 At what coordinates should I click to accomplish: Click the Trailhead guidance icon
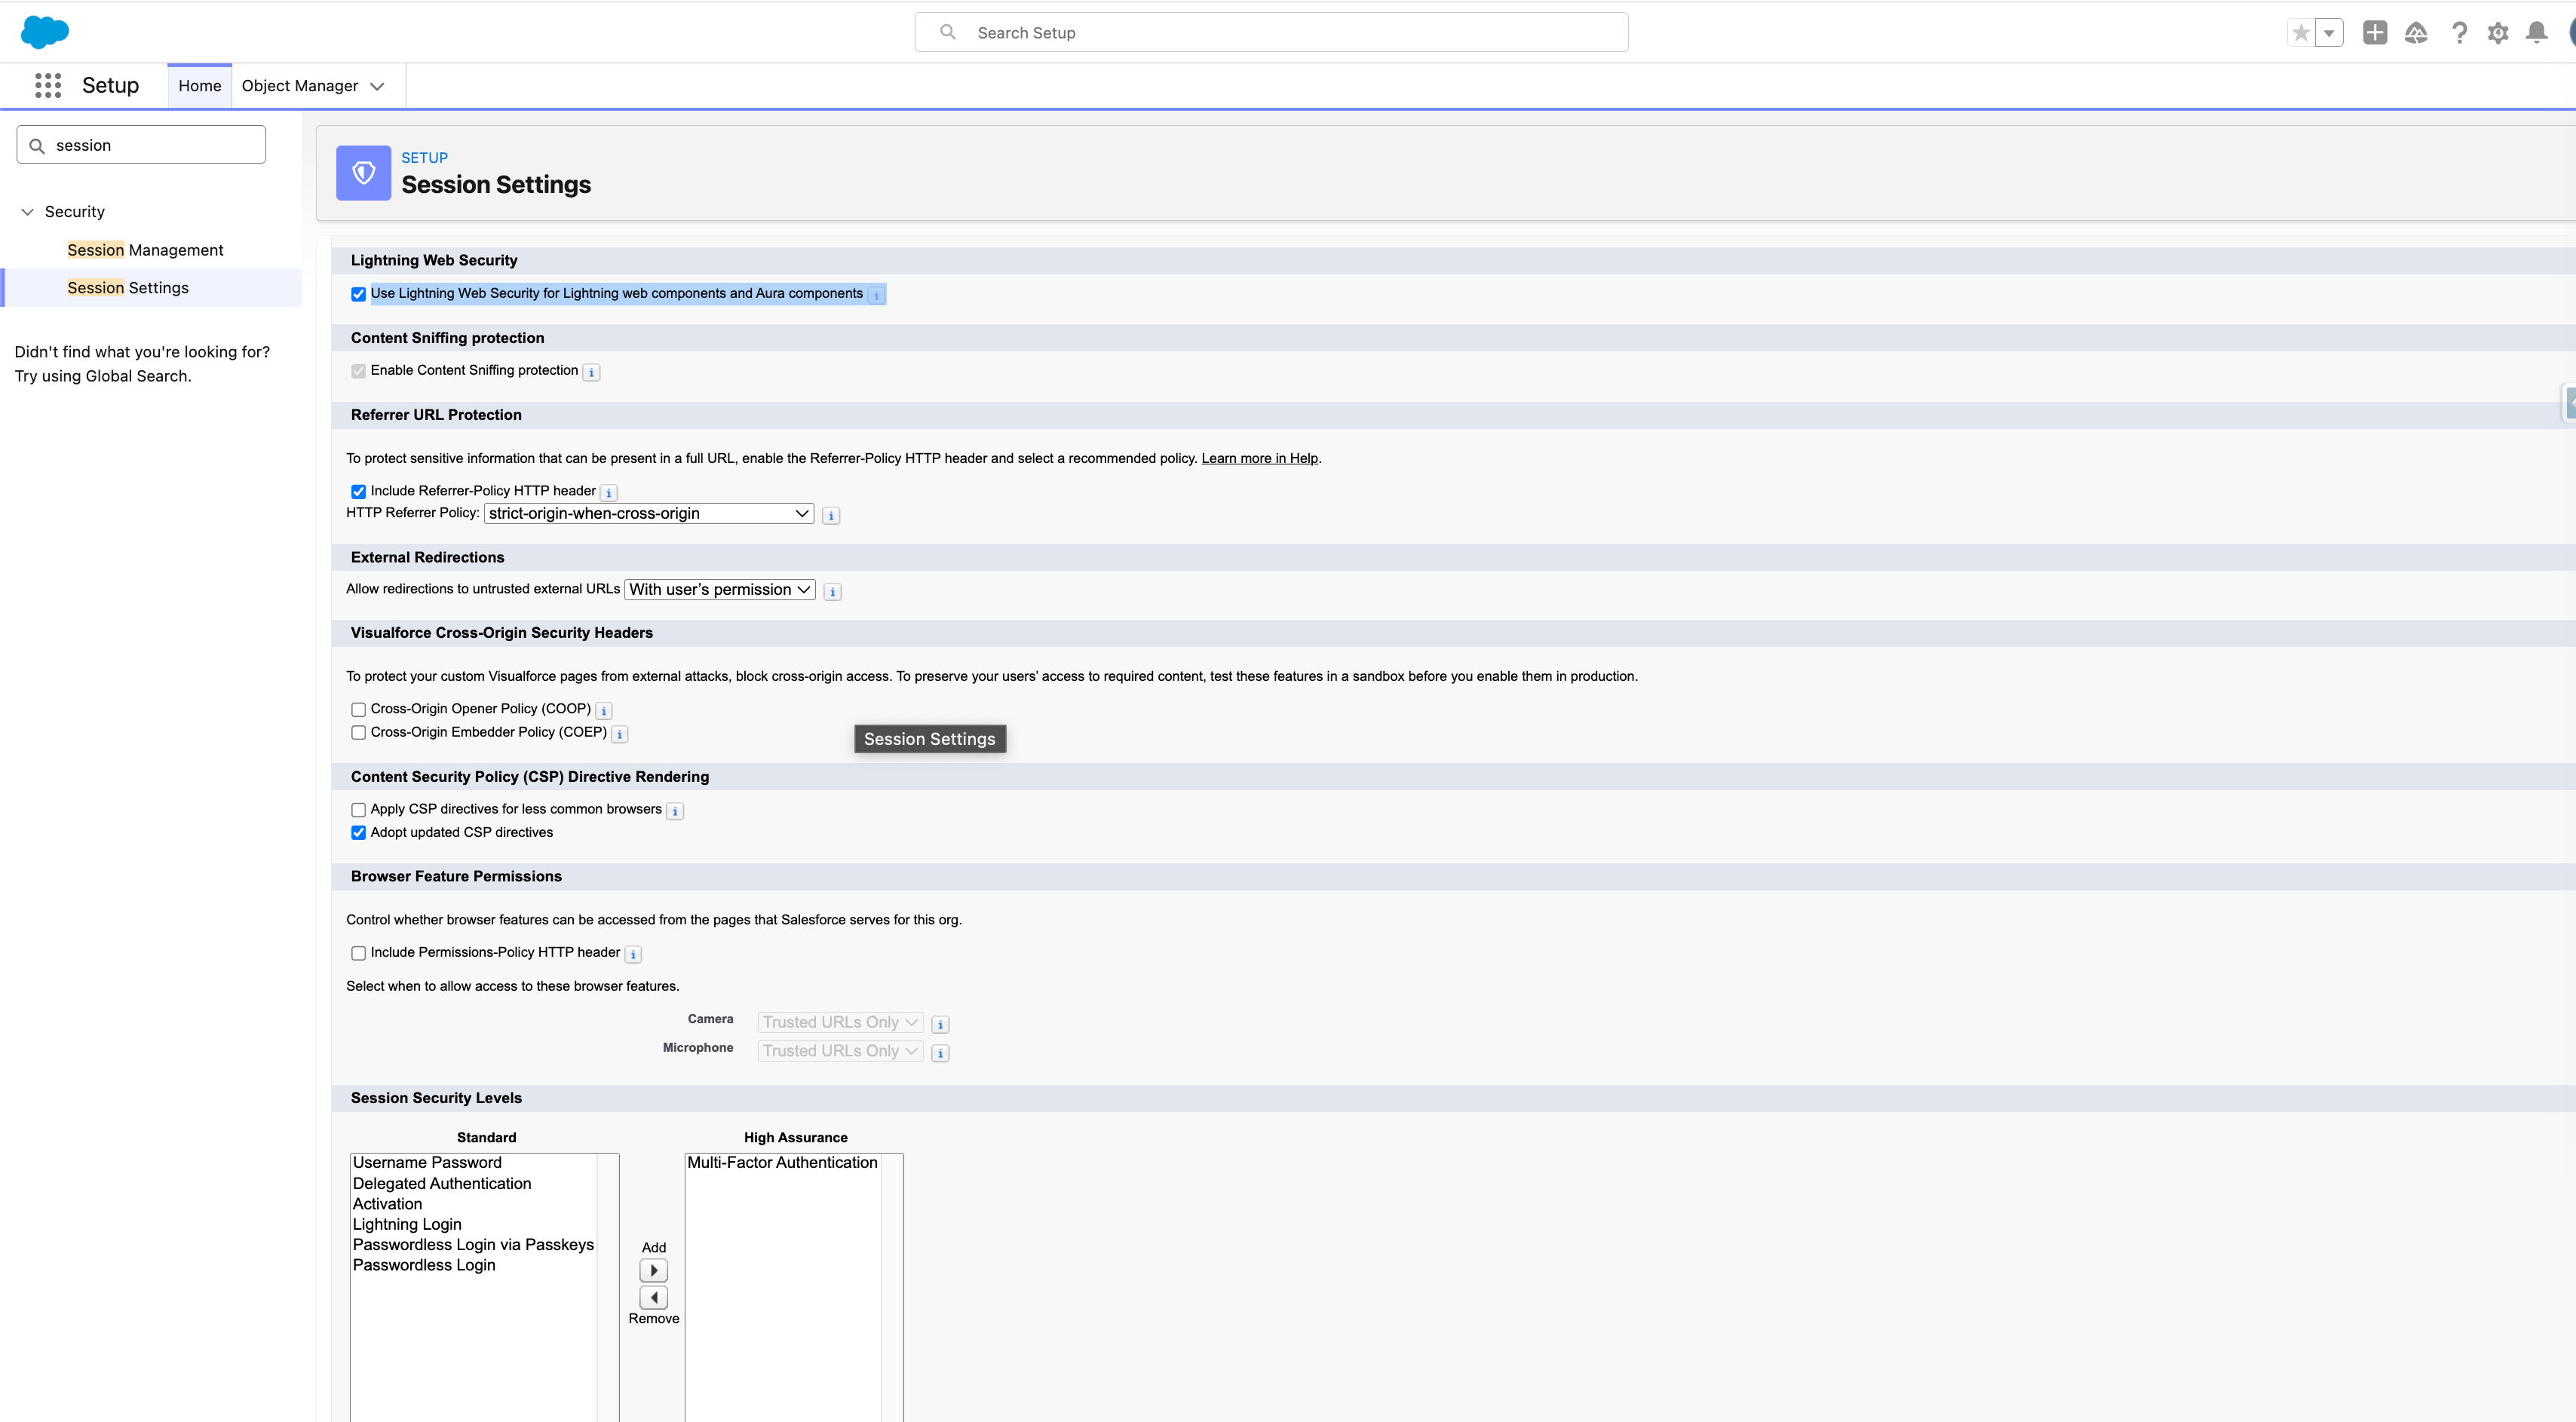point(2416,33)
